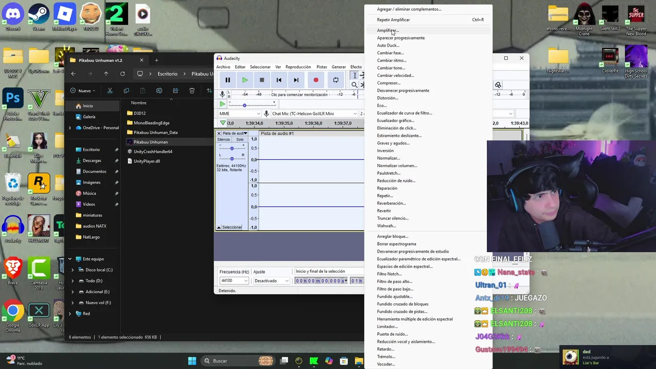Toggle loop playback in Audacity
Image resolution: width=656 pixels, height=369 pixels.
(x=336, y=80)
